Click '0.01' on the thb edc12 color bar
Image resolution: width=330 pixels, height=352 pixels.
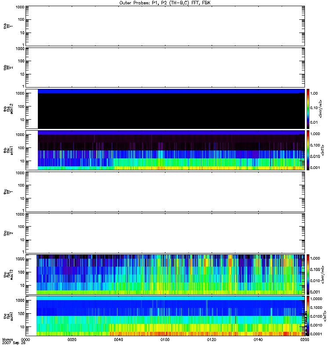tap(314, 122)
